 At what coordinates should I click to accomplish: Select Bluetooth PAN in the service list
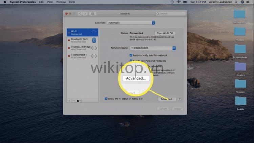click(80, 40)
